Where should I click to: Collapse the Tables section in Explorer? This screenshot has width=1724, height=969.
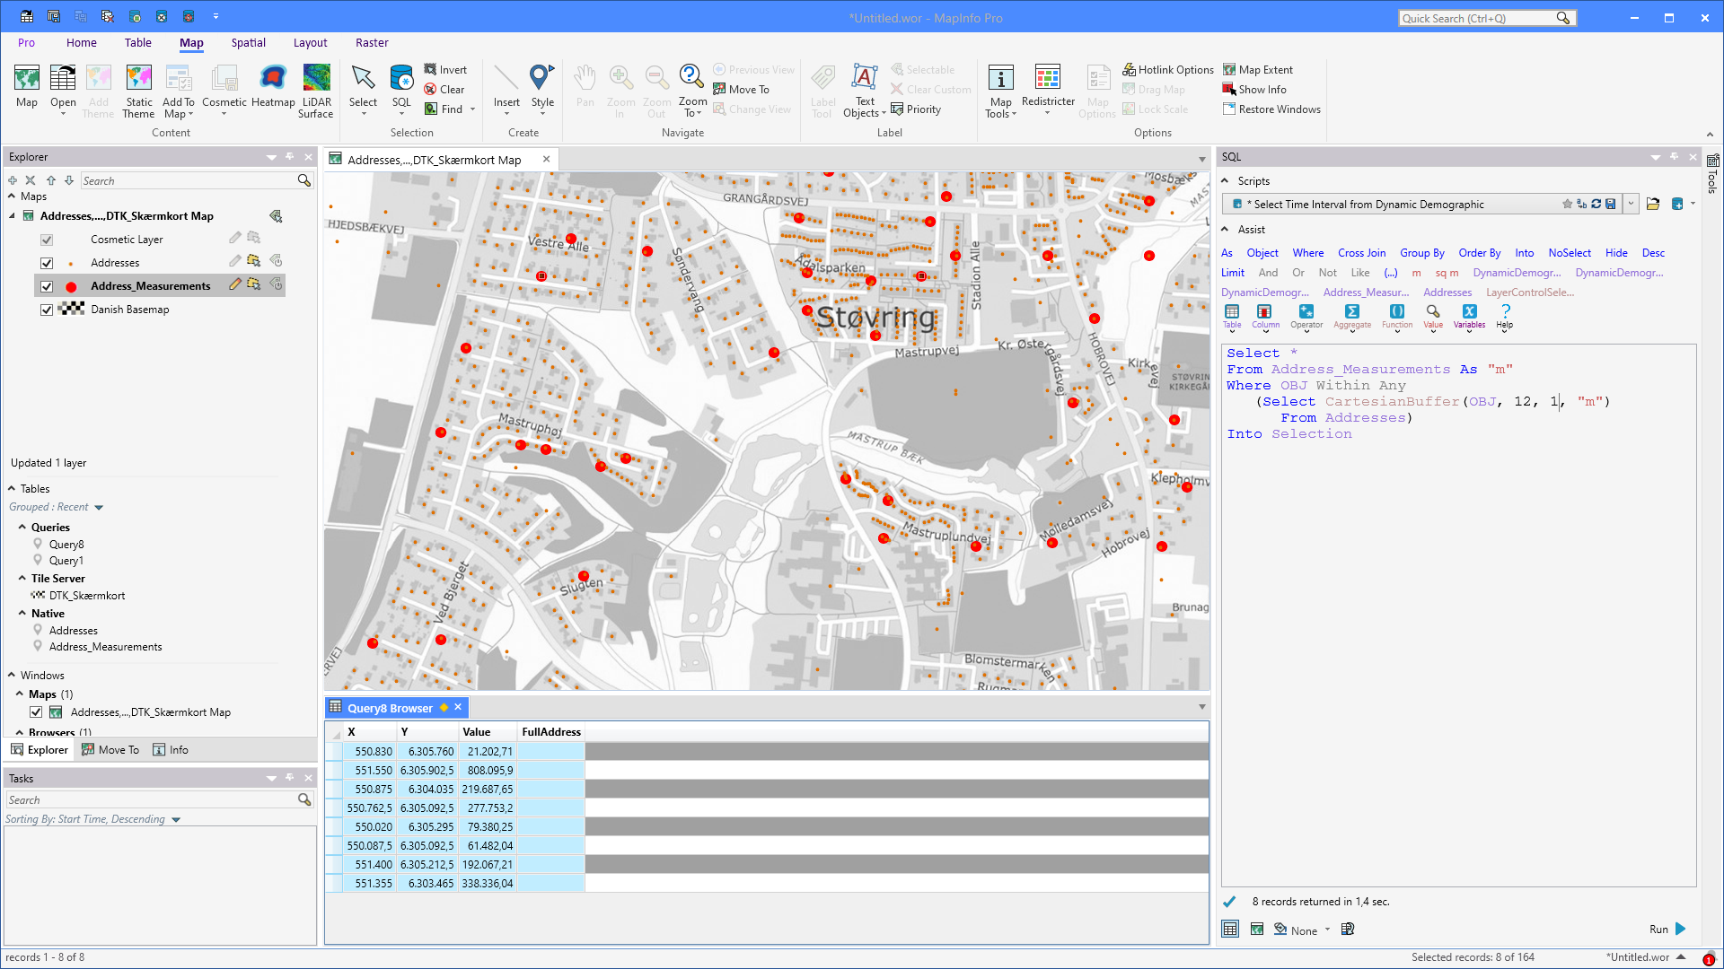tap(12, 488)
